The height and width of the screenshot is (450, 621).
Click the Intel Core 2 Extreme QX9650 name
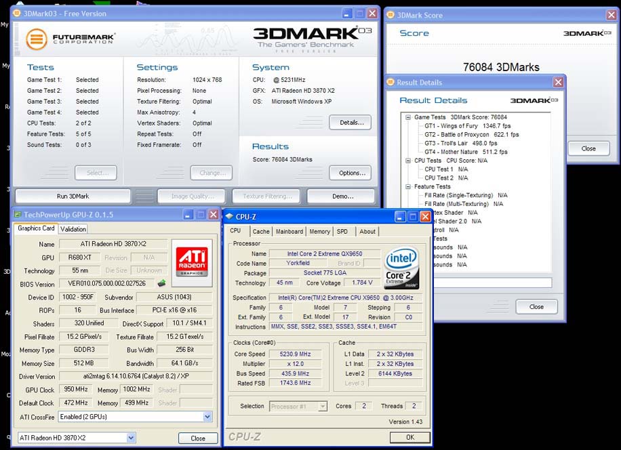pos(325,253)
